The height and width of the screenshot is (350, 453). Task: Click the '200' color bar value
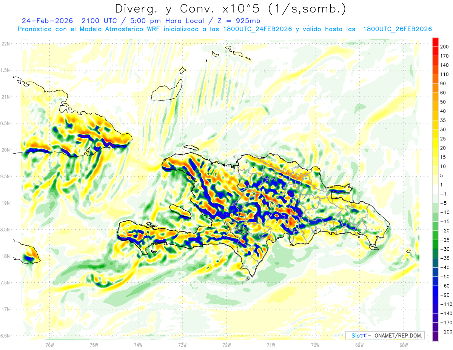coord(444,47)
